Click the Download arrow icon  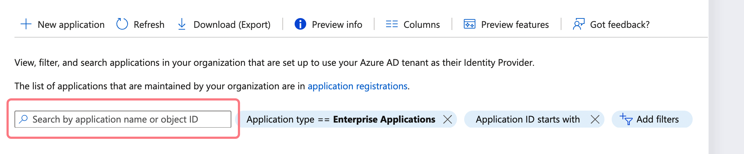182,24
